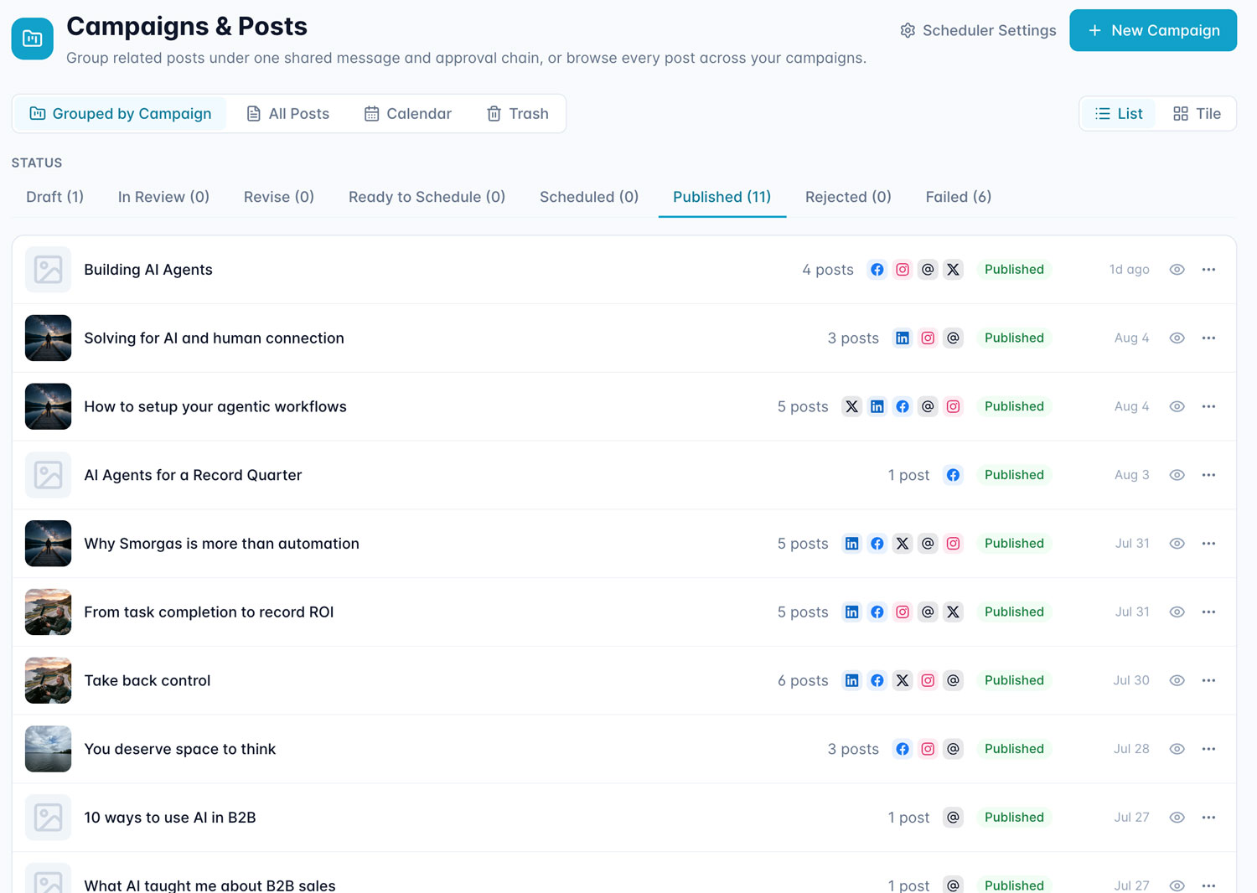Preview Building AI Agents via eye icon
Image resolution: width=1257 pixels, height=893 pixels.
(x=1177, y=270)
